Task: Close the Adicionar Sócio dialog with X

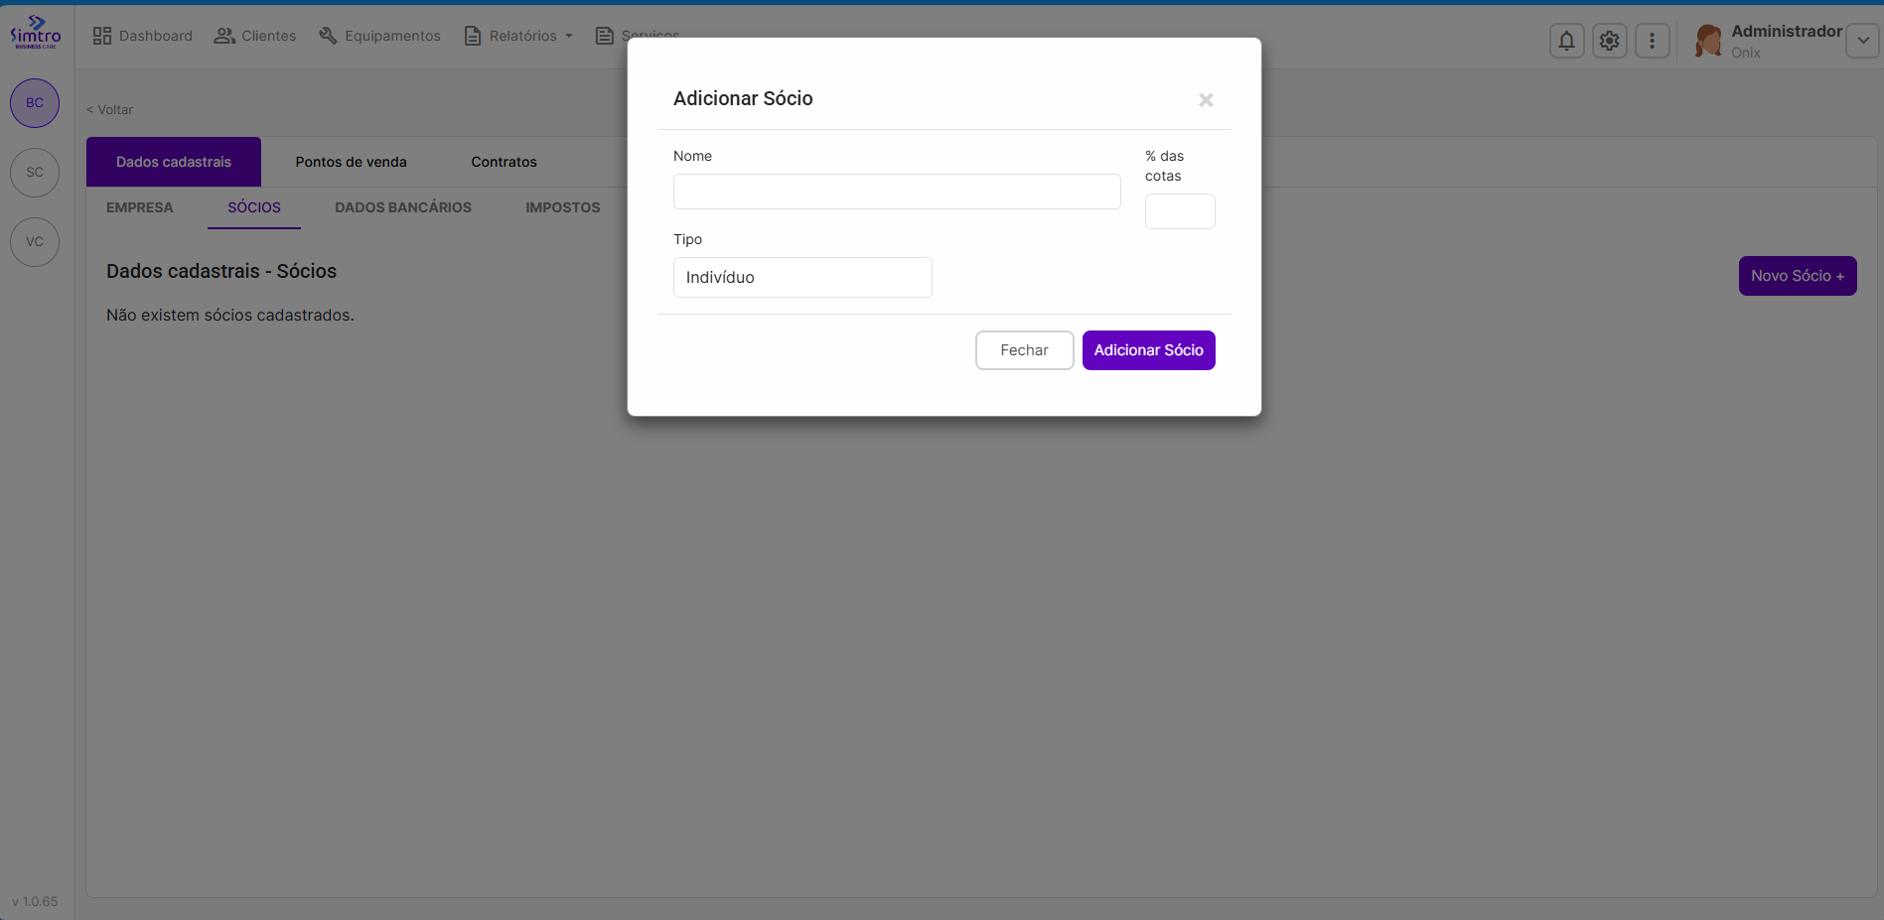Action: point(1206,100)
